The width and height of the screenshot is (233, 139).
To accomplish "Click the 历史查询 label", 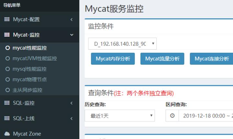I will click(x=95, y=105).
